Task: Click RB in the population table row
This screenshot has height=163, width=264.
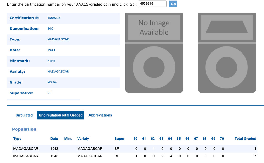Action: click(x=117, y=156)
